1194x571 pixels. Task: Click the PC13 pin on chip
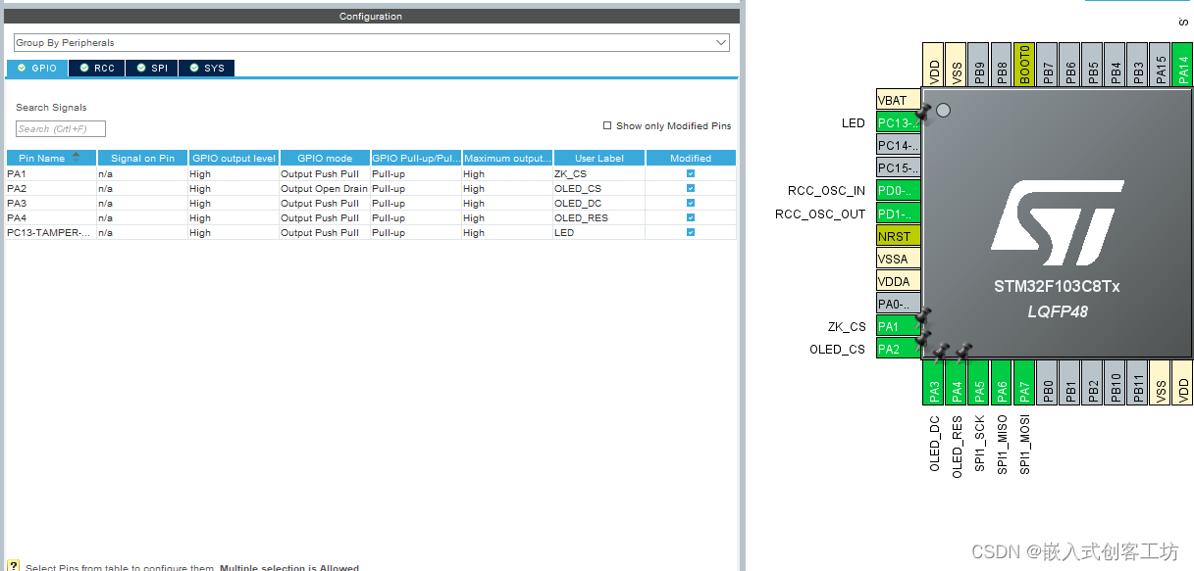coord(899,123)
